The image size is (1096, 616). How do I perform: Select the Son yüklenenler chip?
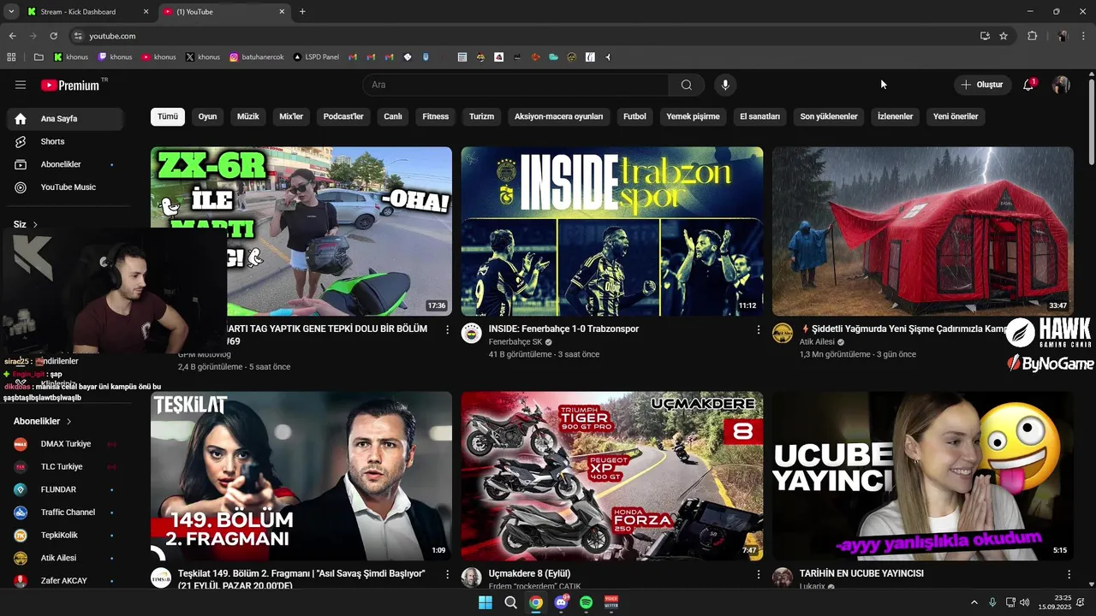coord(829,116)
